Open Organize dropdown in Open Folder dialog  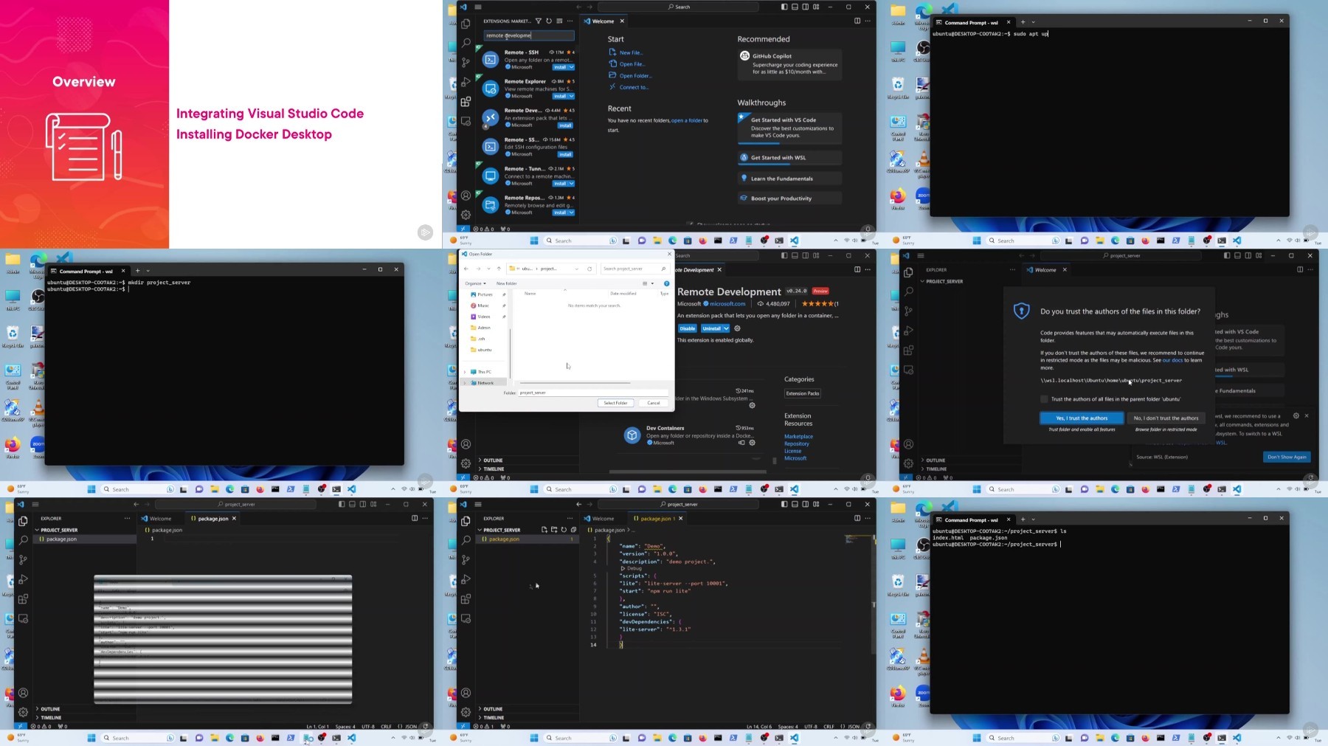[475, 283]
